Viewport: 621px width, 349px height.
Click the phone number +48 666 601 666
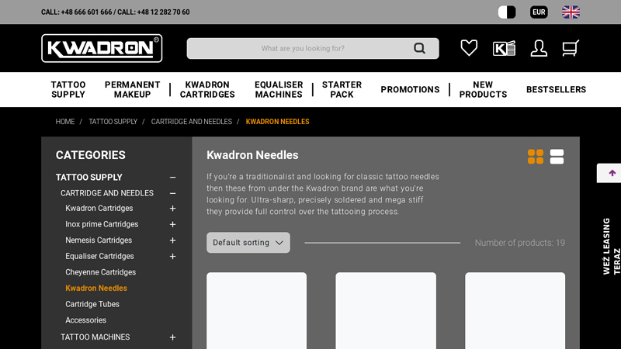[x=86, y=12]
